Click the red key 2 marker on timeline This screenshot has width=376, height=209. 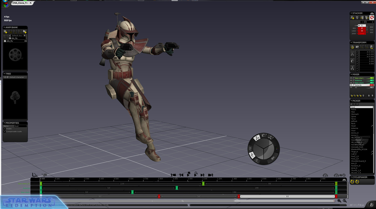(x=159, y=196)
